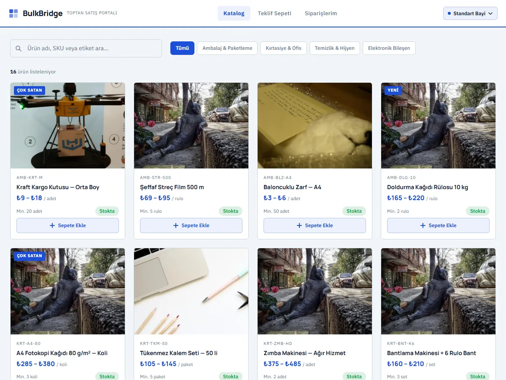506x380 pixels.
Task: Add Doldurma Kağıdı Rülosu 10 kg to cart
Action: pyautogui.click(x=438, y=225)
